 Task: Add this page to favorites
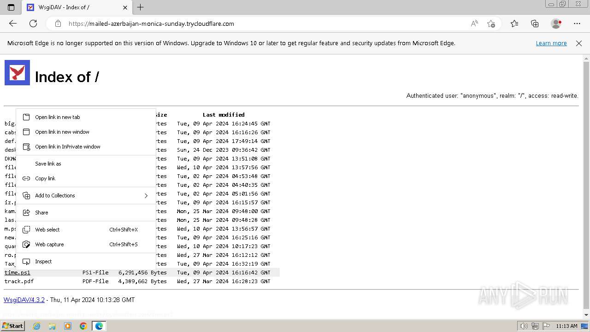(491, 24)
